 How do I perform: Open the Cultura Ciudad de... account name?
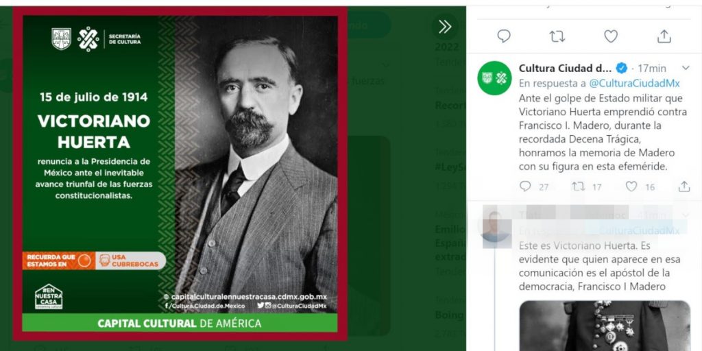[564, 68]
